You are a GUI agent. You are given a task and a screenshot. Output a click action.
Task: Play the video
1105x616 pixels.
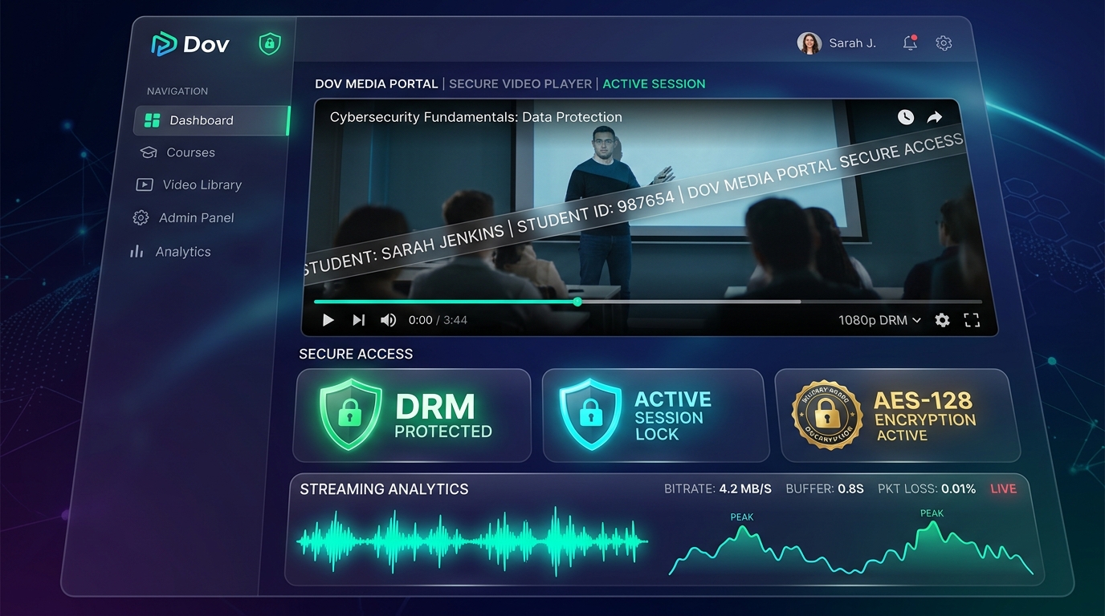[328, 320]
